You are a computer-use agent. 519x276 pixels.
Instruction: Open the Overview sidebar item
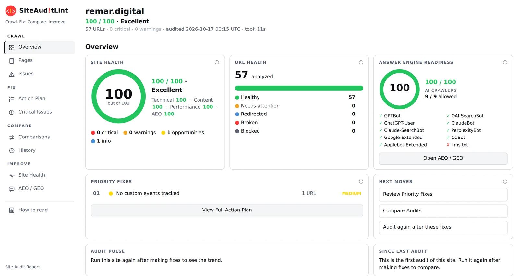(x=40, y=47)
